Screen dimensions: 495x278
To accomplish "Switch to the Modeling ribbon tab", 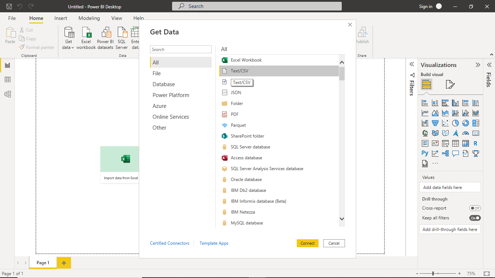I will (x=89, y=18).
